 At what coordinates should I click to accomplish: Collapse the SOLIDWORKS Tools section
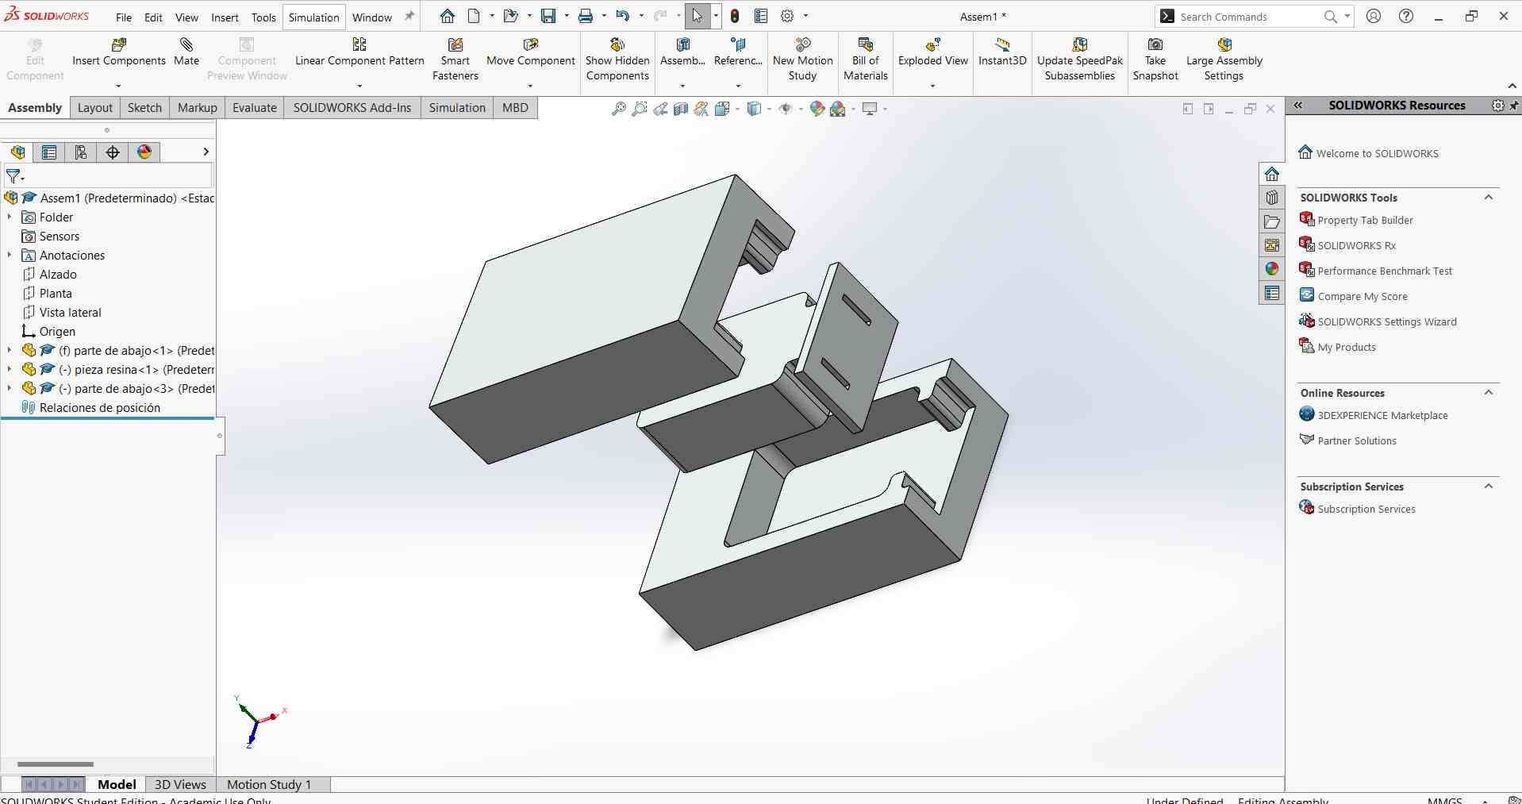(1489, 198)
